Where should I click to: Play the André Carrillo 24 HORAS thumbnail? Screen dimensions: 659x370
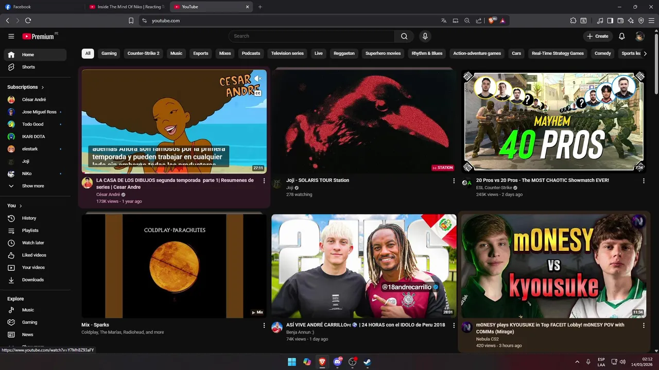pos(364,266)
